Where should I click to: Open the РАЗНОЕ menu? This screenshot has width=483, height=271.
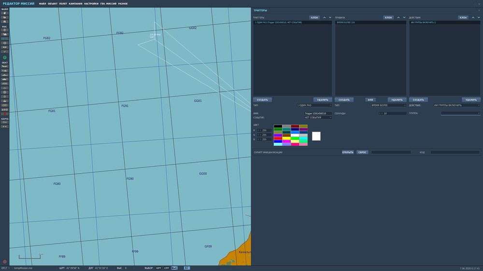click(123, 4)
